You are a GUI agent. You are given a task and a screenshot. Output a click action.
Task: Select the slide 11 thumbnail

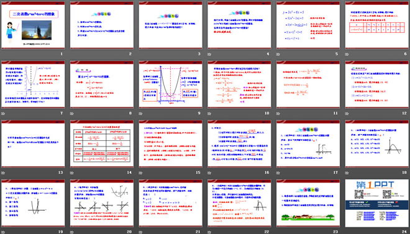tap(308, 84)
